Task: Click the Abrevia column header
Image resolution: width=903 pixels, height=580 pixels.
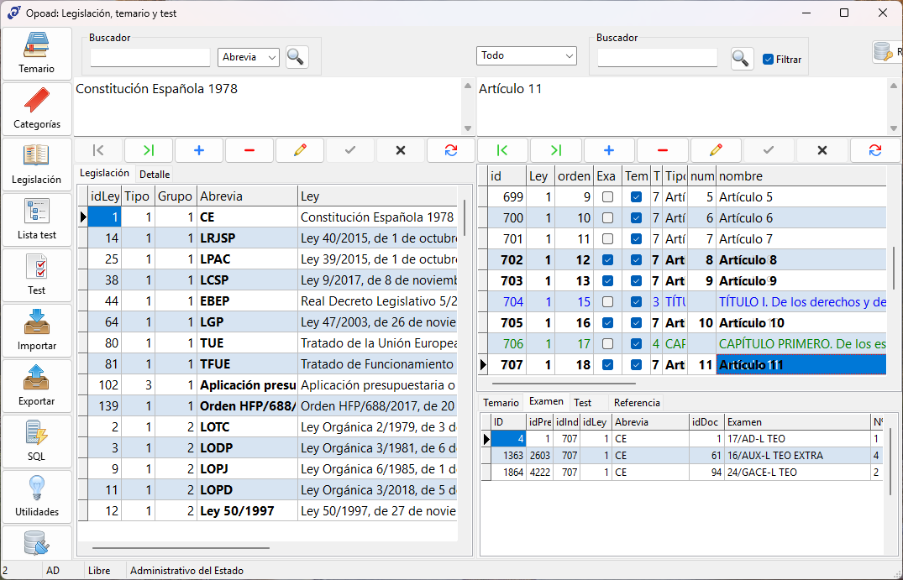Action: (x=247, y=196)
